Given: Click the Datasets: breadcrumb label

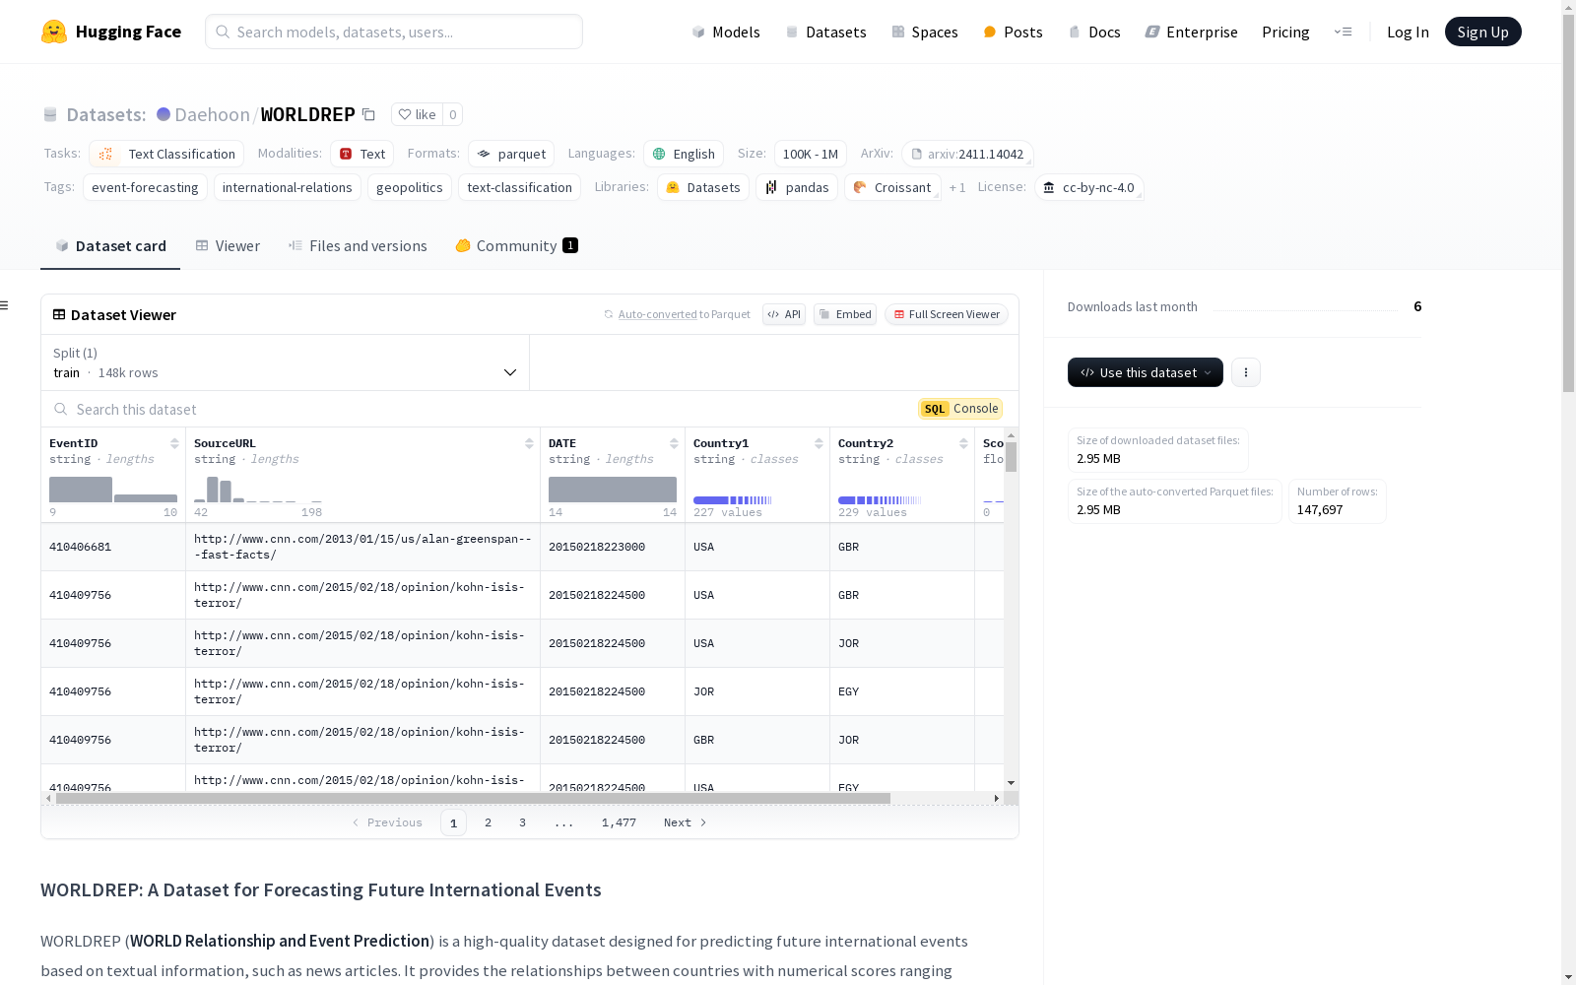Looking at the screenshot, I should [x=105, y=114].
